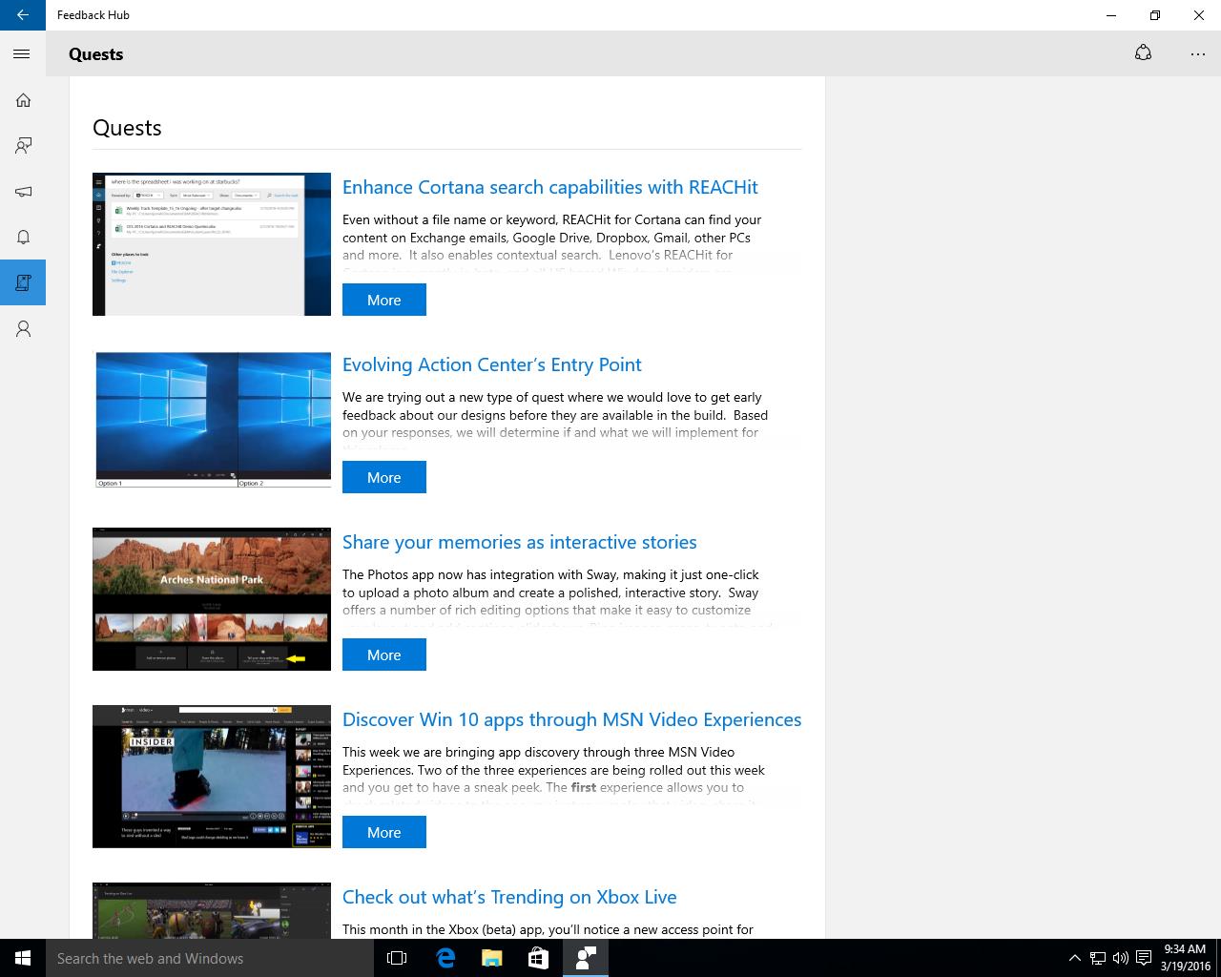Image resolution: width=1221 pixels, height=977 pixels.
Task: Click the Arches National Park thumbnail
Action: point(212,599)
